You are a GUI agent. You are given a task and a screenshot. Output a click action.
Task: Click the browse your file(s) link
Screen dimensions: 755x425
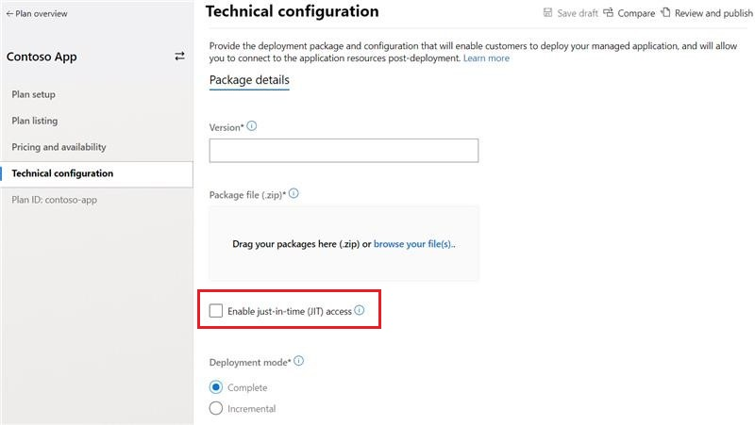[x=414, y=244]
